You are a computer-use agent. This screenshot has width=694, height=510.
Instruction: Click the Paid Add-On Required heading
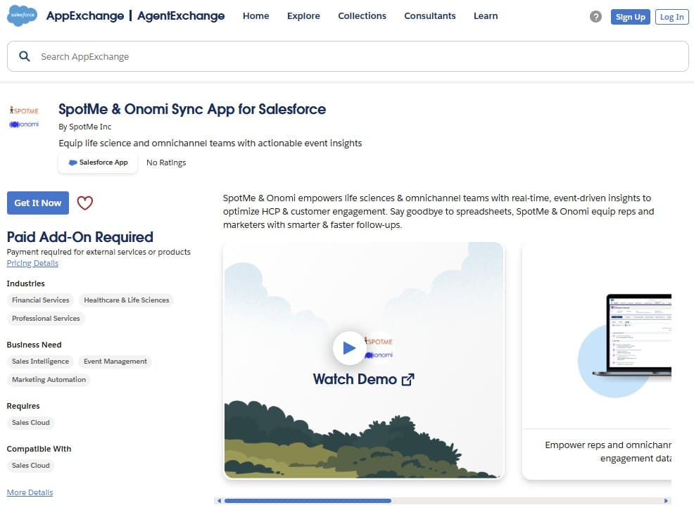pos(80,237)
